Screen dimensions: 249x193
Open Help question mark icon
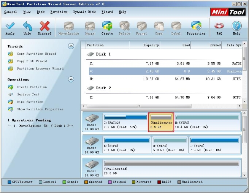coord(236,26)
